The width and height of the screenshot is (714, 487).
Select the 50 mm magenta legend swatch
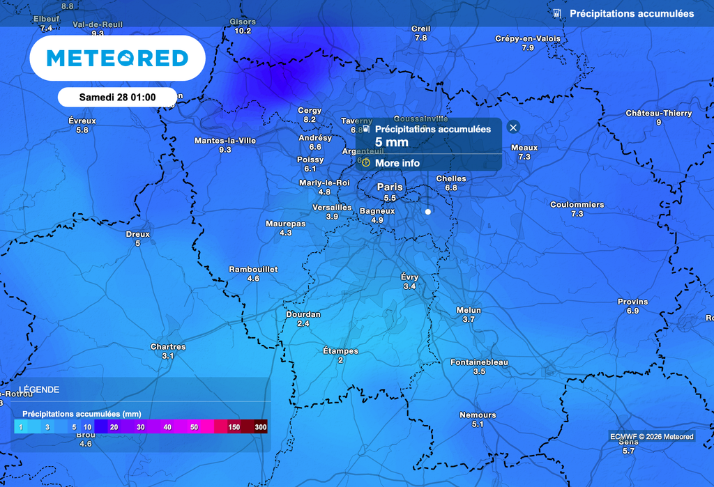pos(194,427)
